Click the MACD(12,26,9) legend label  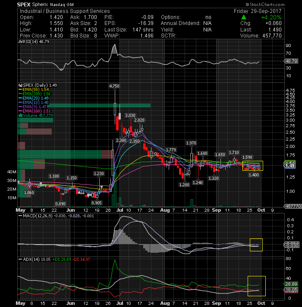(x=38, y=216)
